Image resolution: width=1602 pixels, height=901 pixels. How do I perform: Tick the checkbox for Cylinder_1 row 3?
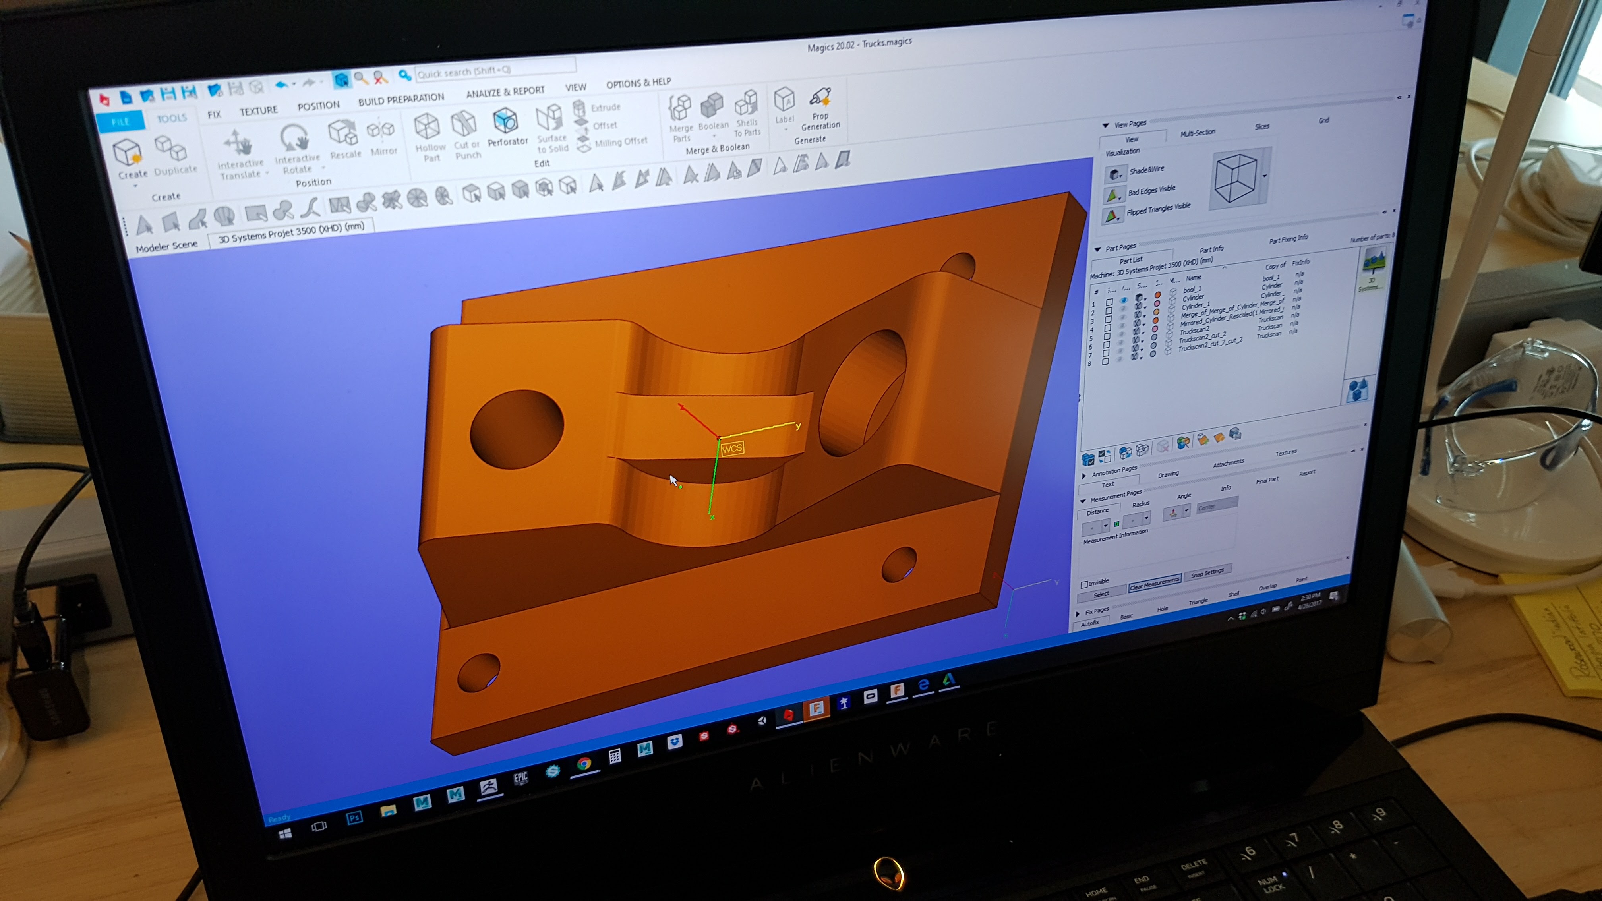point(1108,320)
